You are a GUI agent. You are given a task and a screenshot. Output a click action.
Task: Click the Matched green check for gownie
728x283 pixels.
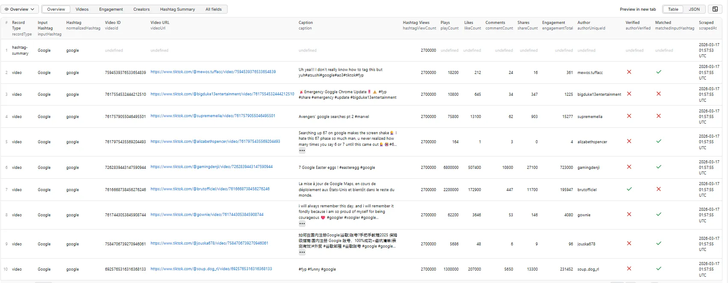click(659, 214)
